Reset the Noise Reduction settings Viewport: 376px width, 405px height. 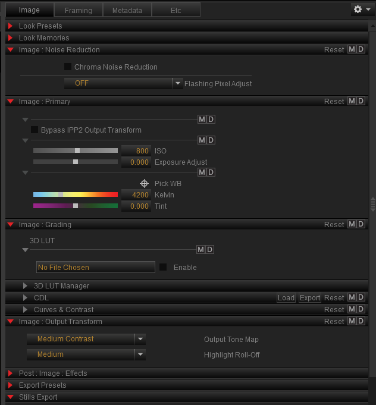point(334,49)
